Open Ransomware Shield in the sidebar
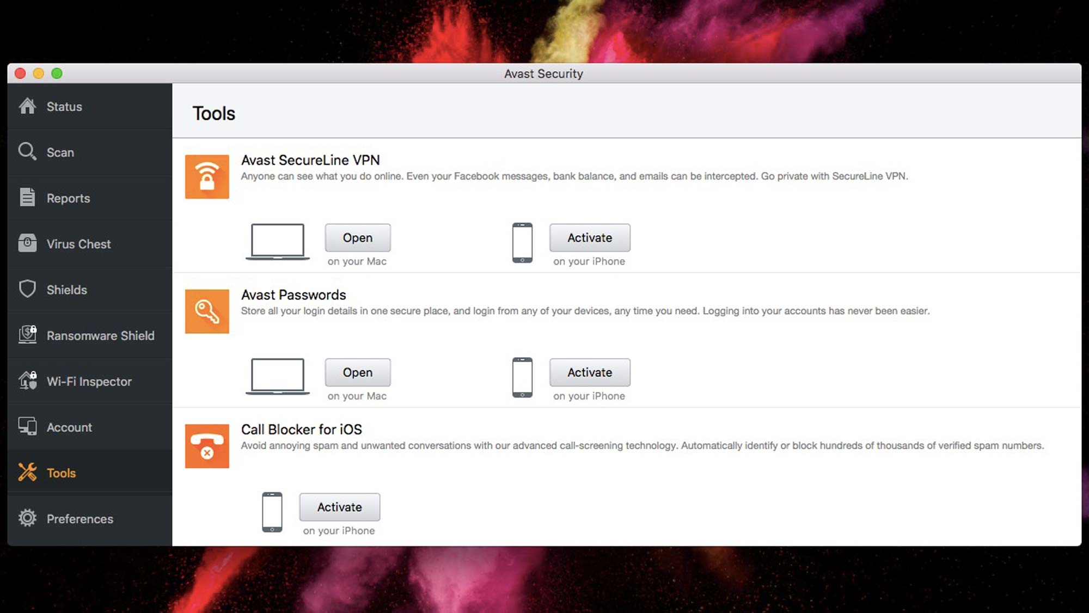This screenshot has width=1089, height=613. [x=90, y=335]
